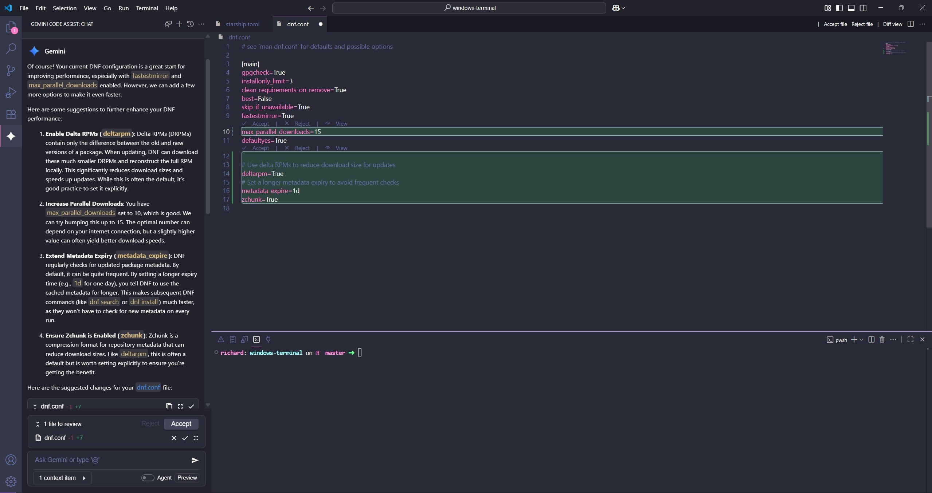The width and height of the screenshot is (932, 493).
Task: Open the Help menu
Action: 171,8
